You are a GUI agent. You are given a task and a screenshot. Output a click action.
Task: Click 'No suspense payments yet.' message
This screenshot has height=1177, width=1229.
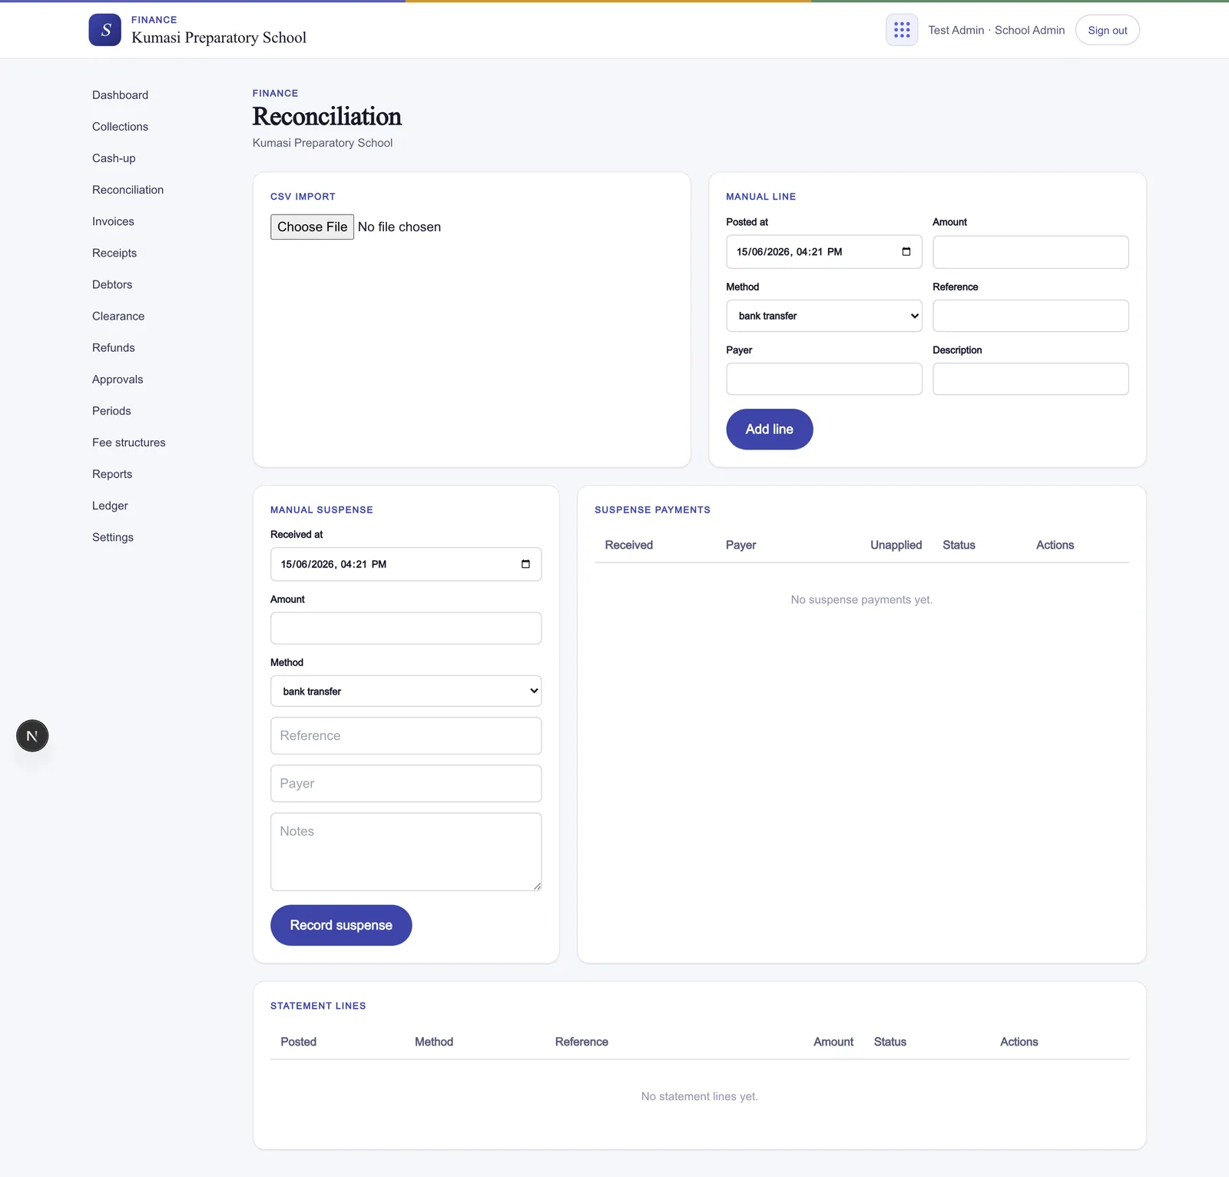[x=862, y=599]
